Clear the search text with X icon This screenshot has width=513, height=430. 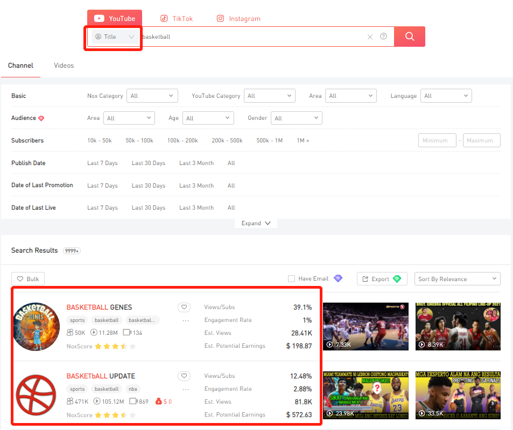[x=370, y=37]
